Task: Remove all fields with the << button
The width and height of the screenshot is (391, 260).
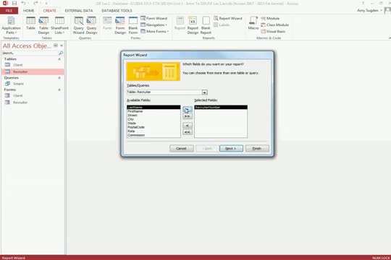Action: [188, 132]
